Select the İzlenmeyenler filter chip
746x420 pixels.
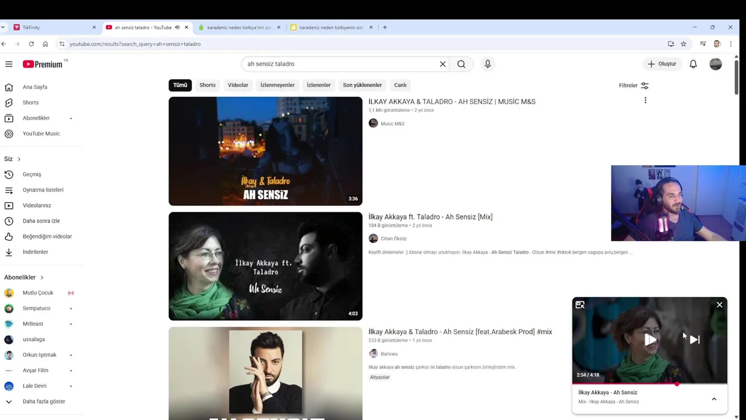277,85
